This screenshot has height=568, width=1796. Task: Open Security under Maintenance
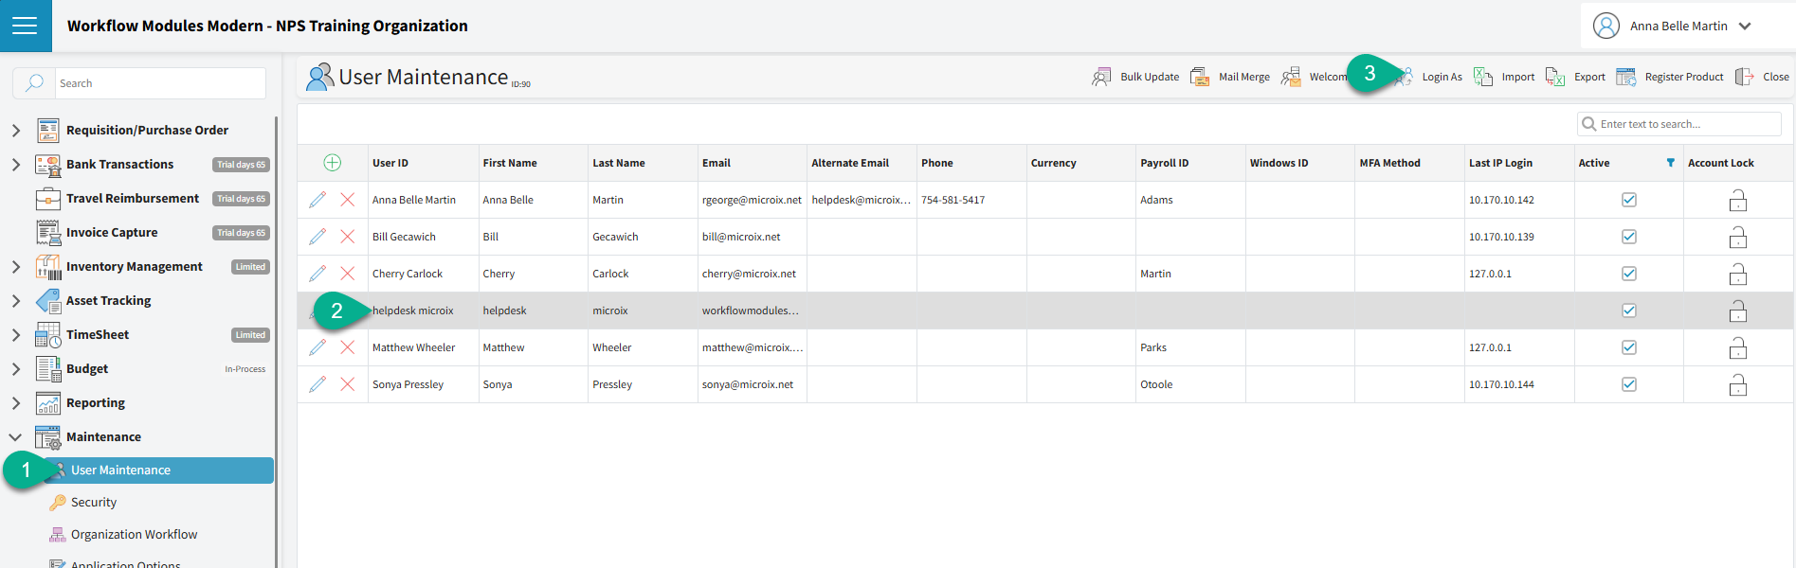click(x=94, y=503)
